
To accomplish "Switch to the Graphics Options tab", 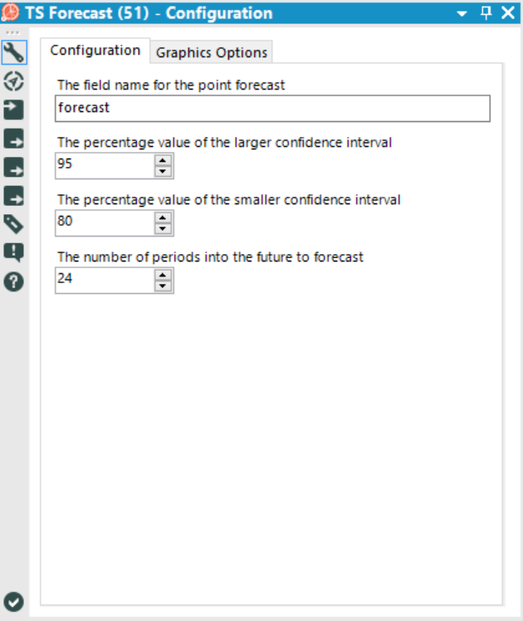I will tap(212, 52).
